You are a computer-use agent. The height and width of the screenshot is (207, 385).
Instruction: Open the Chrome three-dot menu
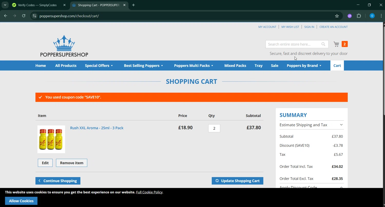381,16
